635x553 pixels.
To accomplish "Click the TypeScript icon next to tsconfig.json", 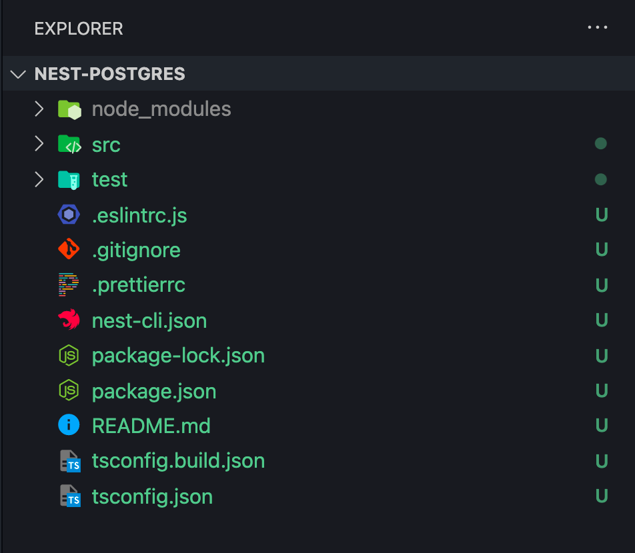I will tap(69, 496).
